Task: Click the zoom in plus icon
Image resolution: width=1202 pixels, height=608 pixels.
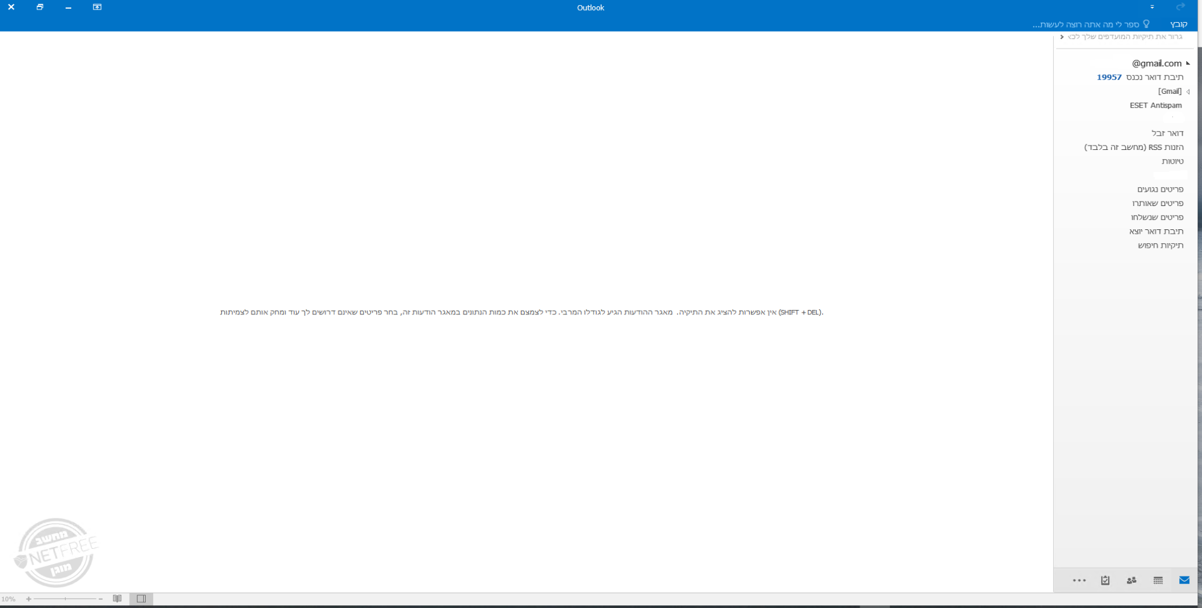Action: 28,599
